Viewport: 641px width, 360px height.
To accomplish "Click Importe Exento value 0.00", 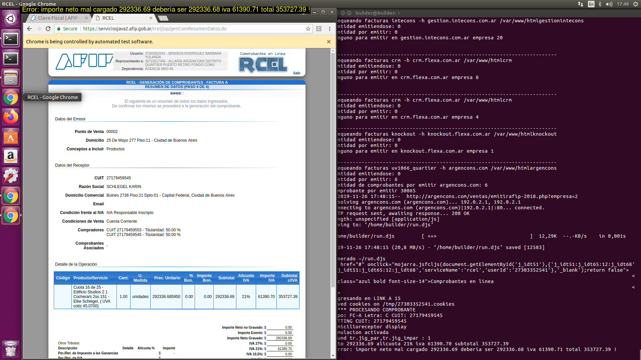I will (280, 333).
